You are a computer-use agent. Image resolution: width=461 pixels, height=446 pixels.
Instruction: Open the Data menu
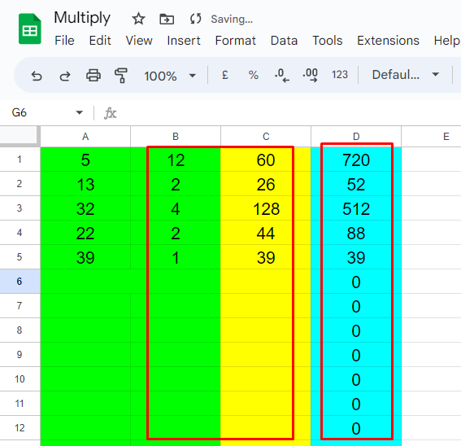click(284, 41)
